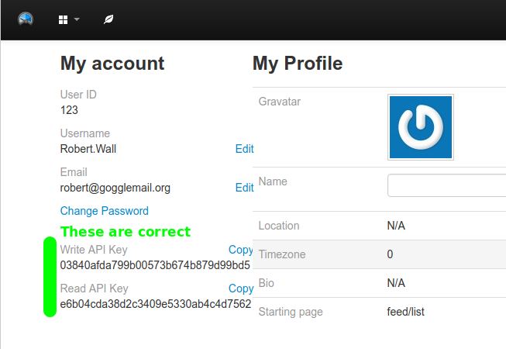The image size is (506, 349).
Task: Copy the Write API Key
Action: pyautogui.click(x=240, y=250)
